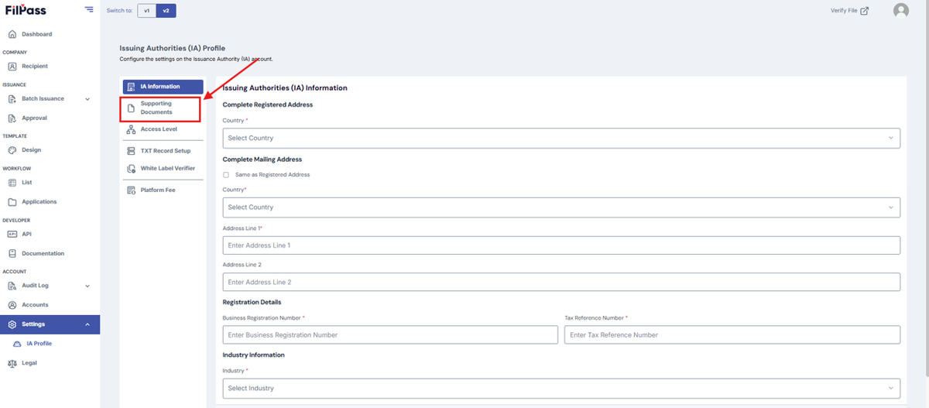Focus the Address Line 1 field
This screenshot has width=929, height=408.
point(561,245)
